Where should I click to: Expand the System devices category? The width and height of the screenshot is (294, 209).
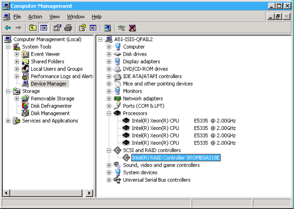109,173
